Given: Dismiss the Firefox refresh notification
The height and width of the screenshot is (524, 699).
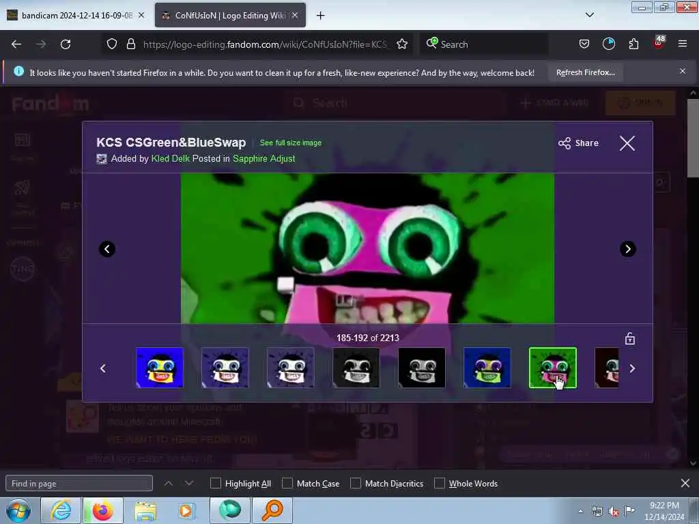Looking at the screenshot, I should [683, 71].
